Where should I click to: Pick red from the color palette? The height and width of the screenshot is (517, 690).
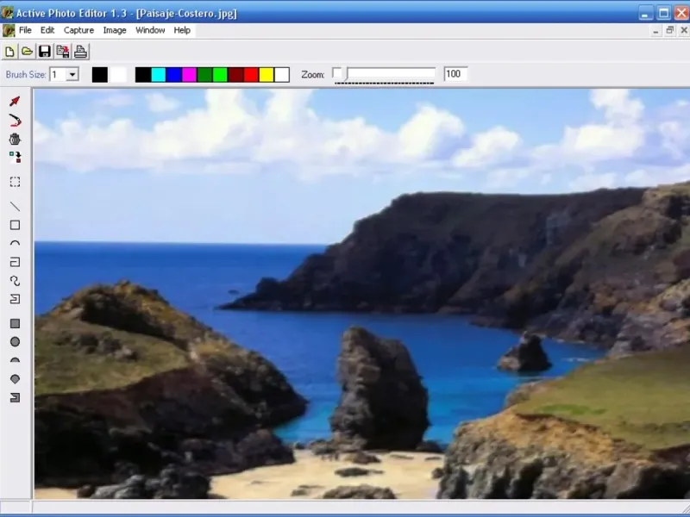(251, 75)
